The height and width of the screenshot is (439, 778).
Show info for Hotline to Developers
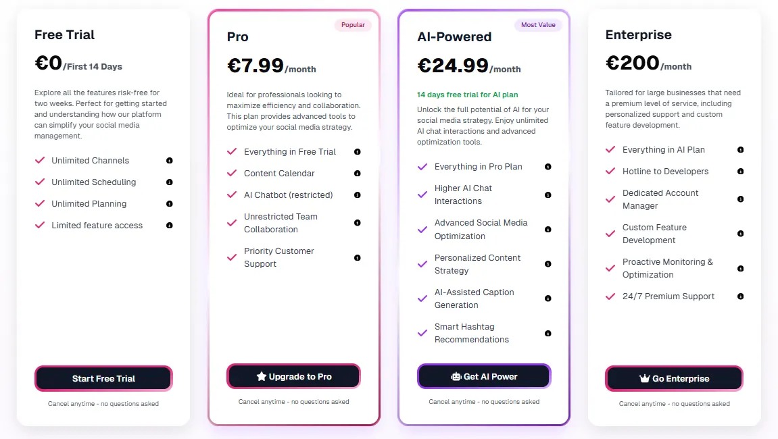(x=740, y=171)
